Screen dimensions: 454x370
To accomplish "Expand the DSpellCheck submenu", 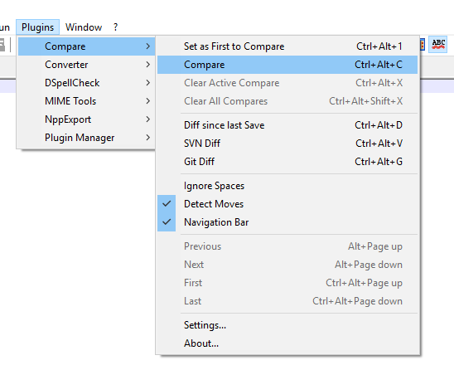I will 86,83.
